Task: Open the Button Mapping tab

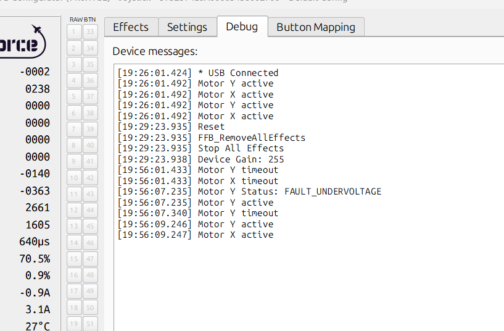Action: (x=316, y=27)
